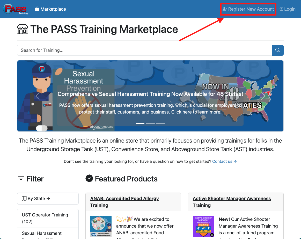This screenshot has width=301, height=239.
Task: Click the Search for Training field
Action: (144, 50)
